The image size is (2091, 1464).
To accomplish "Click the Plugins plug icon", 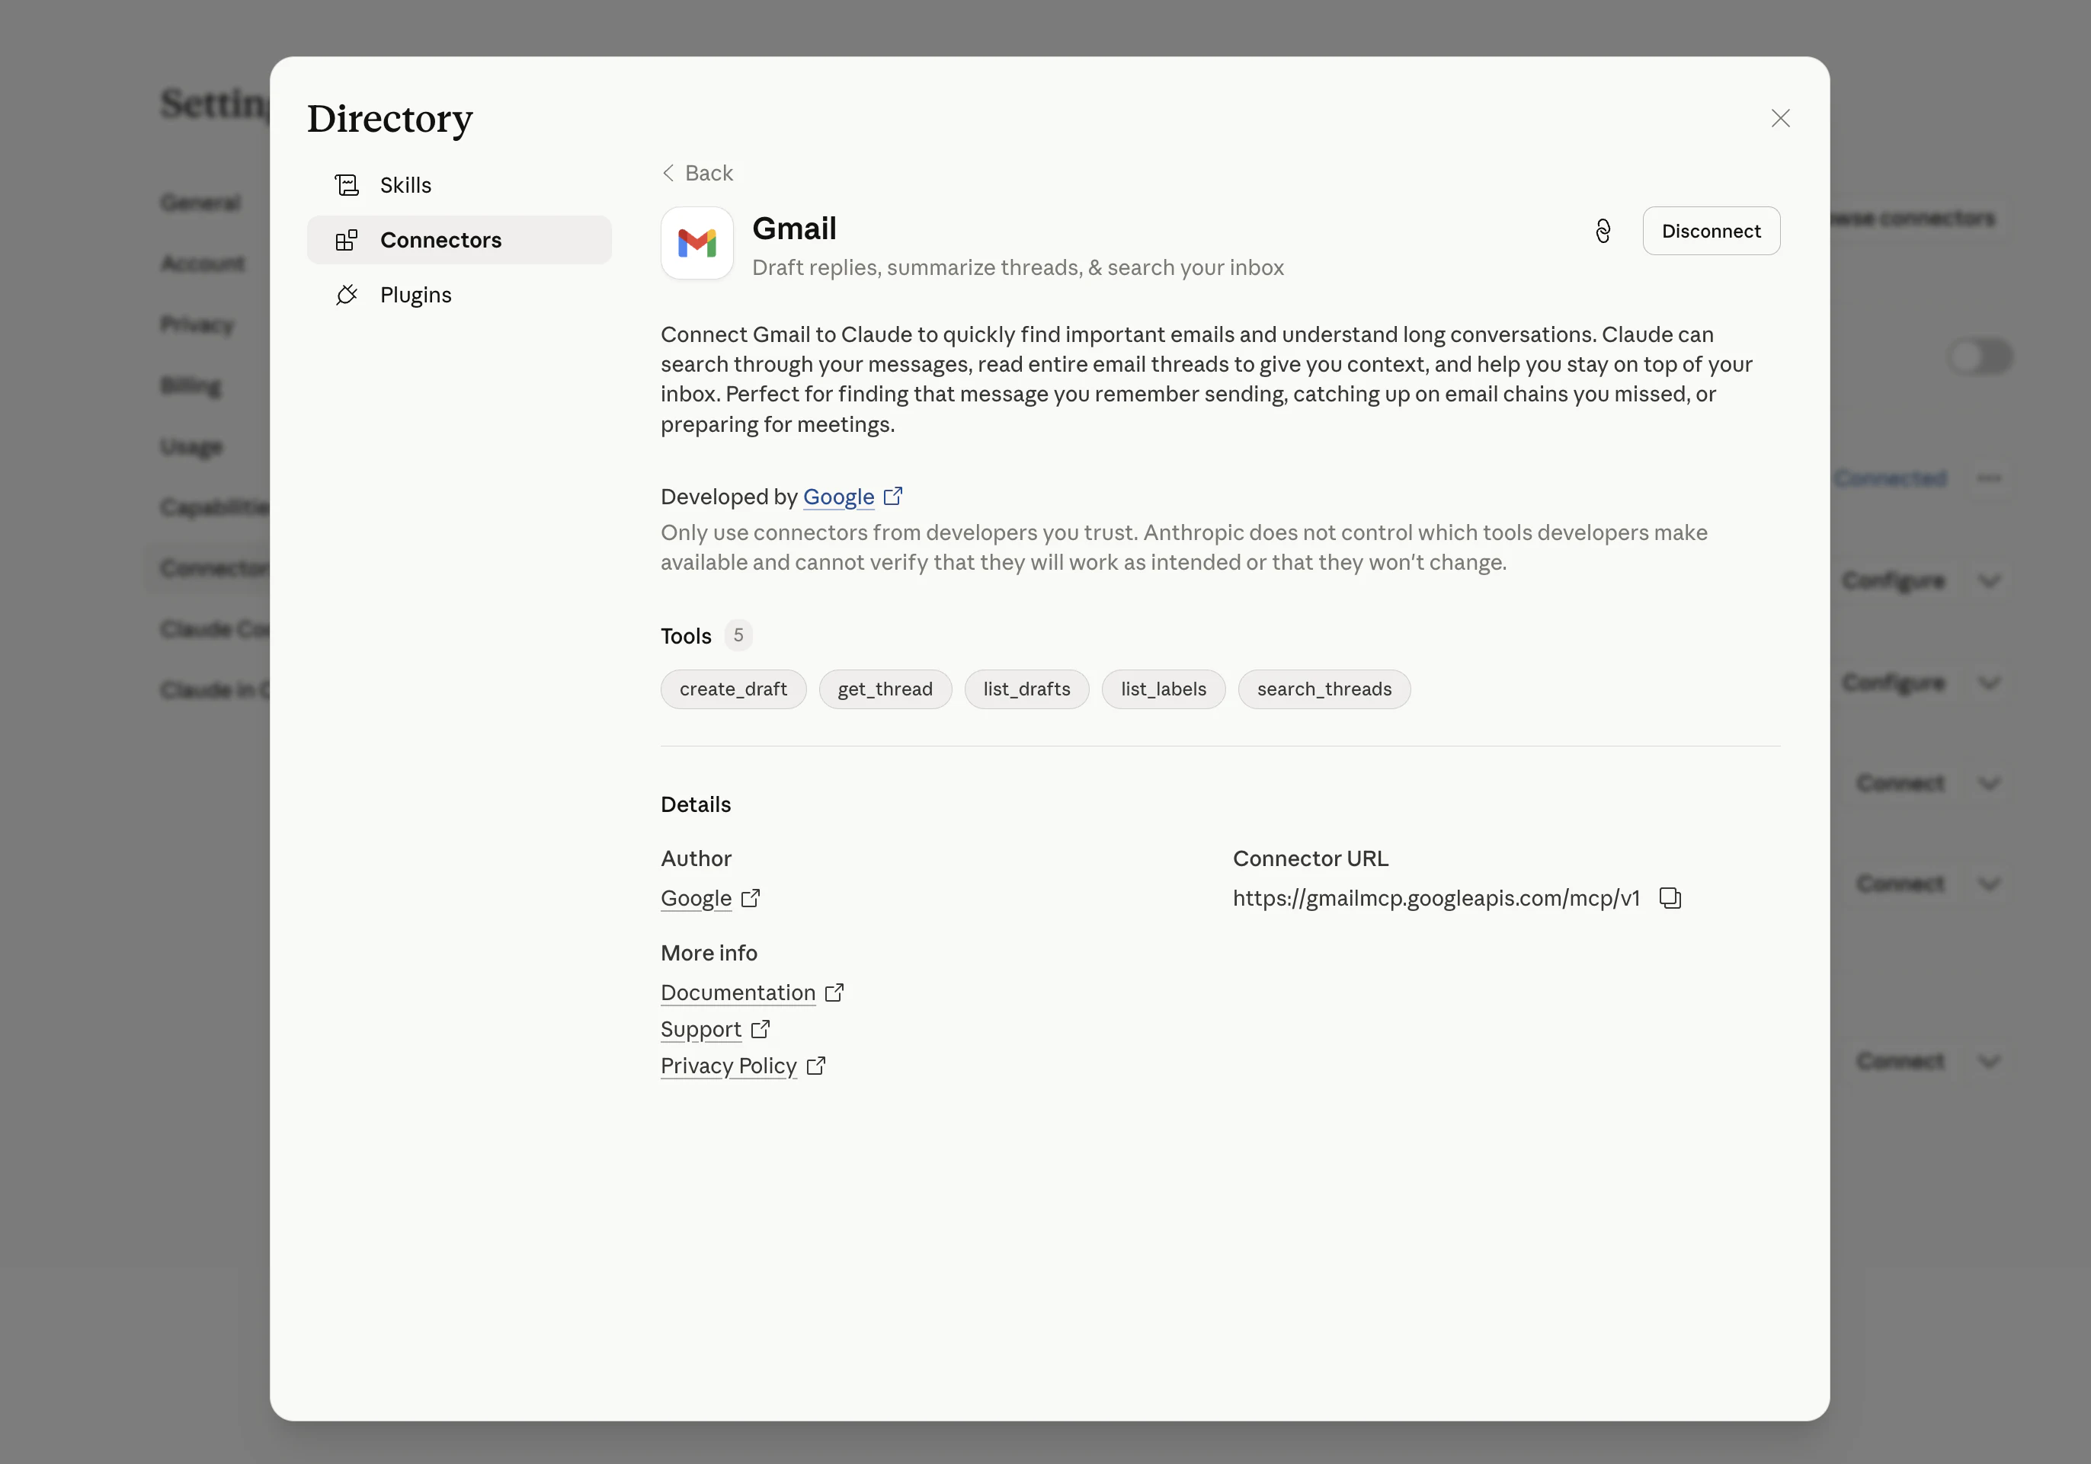I will coord(347,294).
